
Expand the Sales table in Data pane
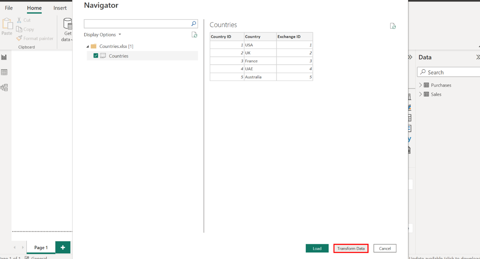[420, 94]
